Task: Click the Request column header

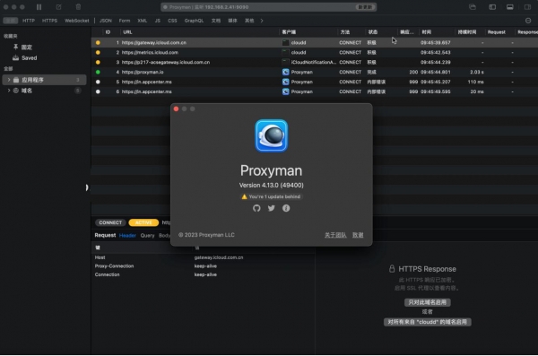Action: click(496, 32)
